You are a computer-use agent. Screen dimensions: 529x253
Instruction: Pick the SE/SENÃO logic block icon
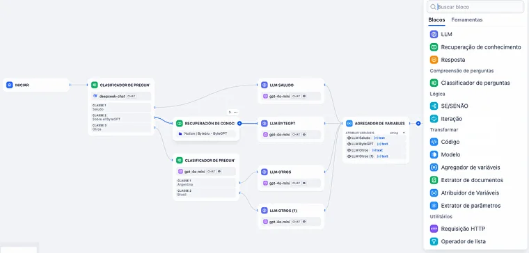point(434,106)
